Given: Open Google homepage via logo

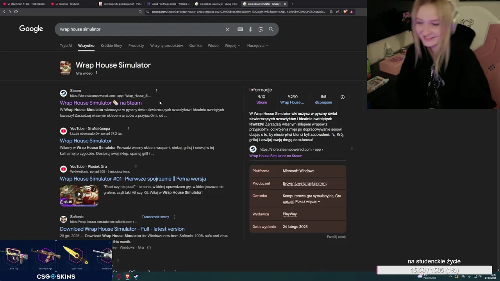Looking at the screenshot, I should [31, 29].
